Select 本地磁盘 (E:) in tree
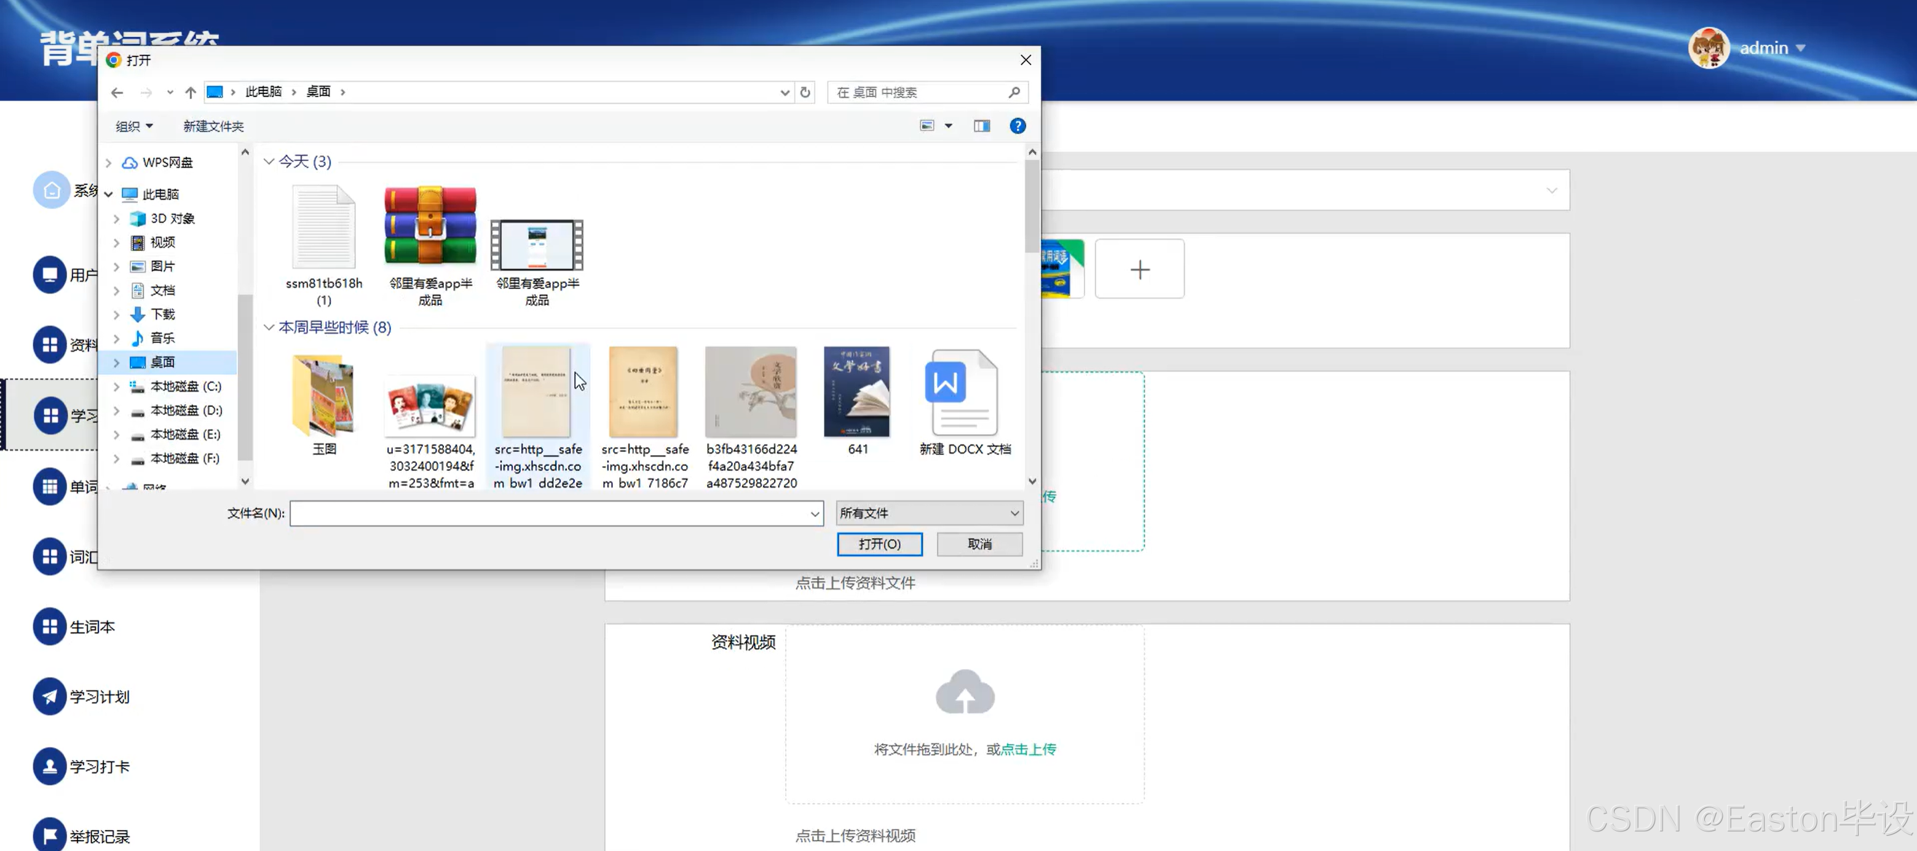Viewport: 1917px width, 851px height. tap(185, 434)
